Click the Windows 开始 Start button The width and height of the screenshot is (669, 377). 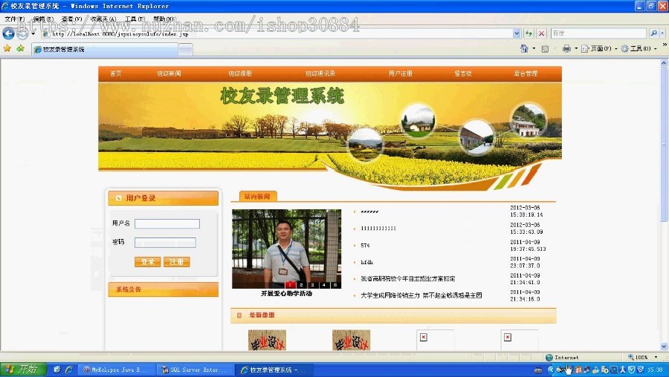[x=23, y=370]
